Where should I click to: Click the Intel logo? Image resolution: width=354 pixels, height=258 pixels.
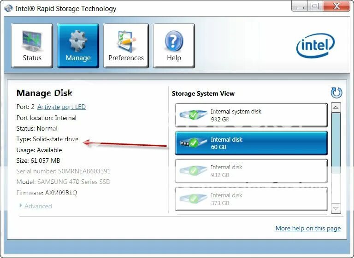[x=315, y=46]
